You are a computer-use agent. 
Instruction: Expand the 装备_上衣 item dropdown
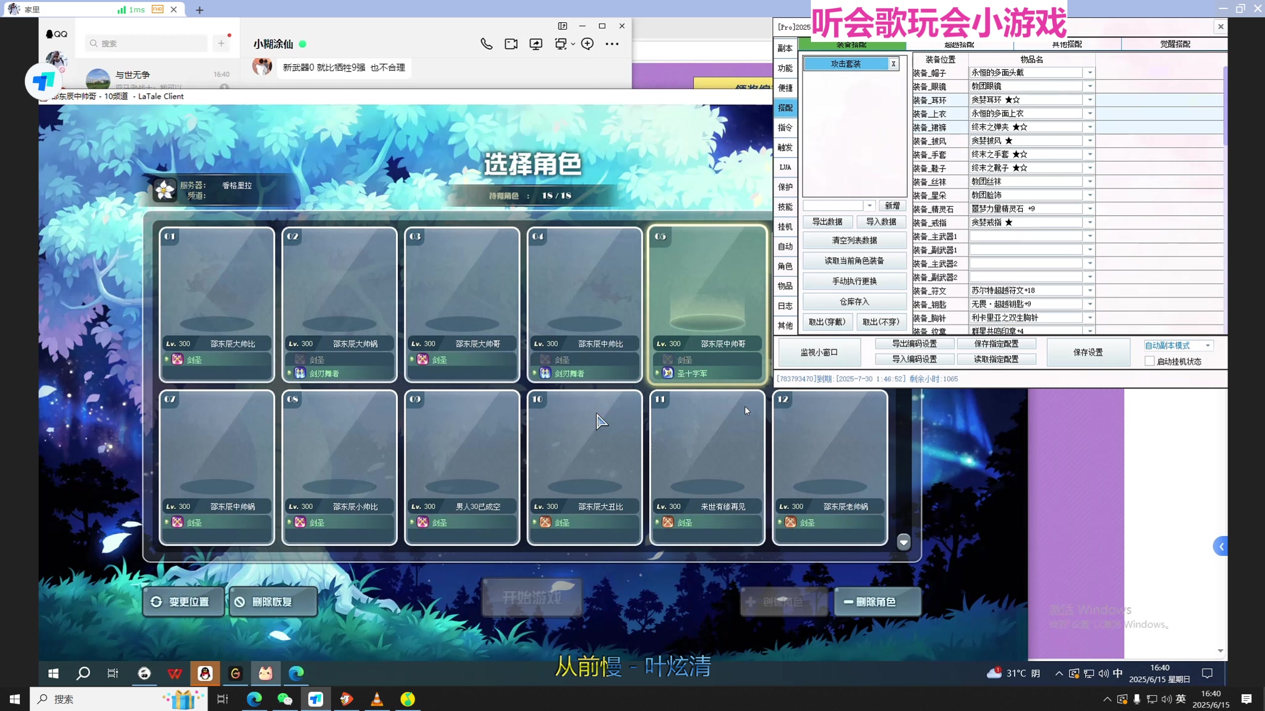pos(1090,114)
